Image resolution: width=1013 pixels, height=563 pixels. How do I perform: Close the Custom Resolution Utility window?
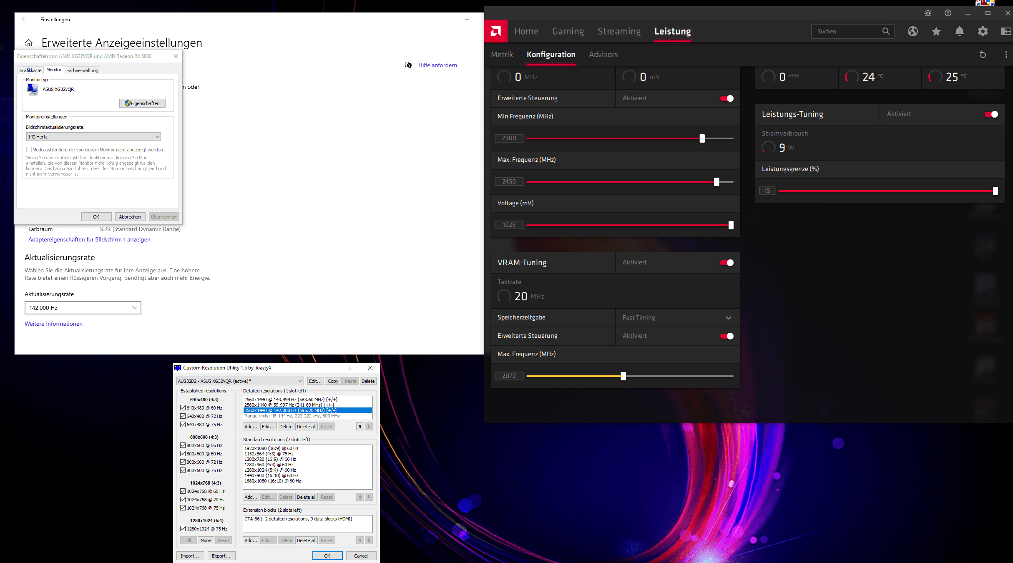[370, 368]
